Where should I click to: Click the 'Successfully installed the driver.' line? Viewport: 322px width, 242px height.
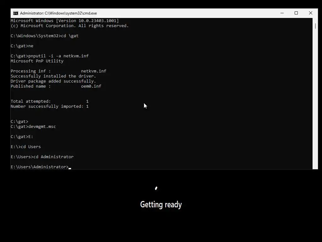[x=53, y=76]
